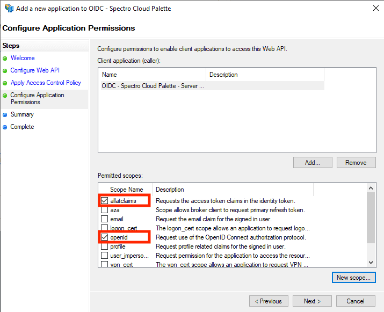Screen dimensions: 384x312
Task: Click the Summary step entry
Action: tap(22, 114)
